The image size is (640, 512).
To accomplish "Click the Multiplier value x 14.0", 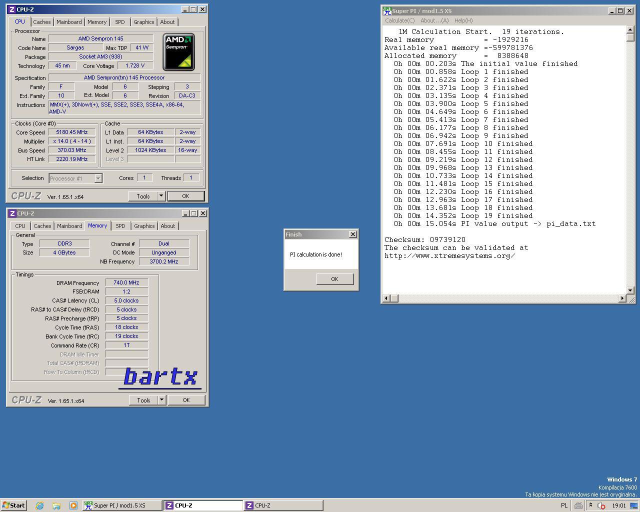I will [72, 141].
